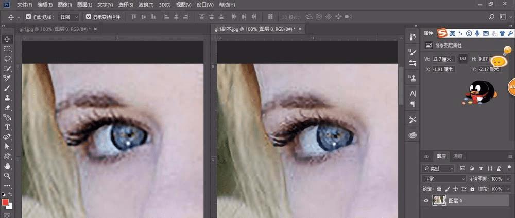Click the search magnifier in options bar
This screenshot has width=515, height=218.
pyautogui.click(x=491, y=17)
